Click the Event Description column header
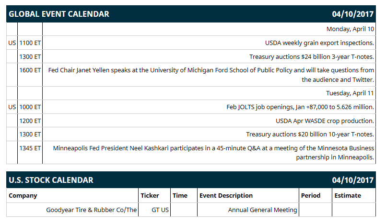 [226, 195]
